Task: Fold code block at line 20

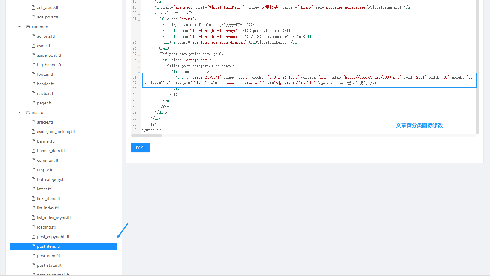Action: pyautogui.click(x=139, y=14)
